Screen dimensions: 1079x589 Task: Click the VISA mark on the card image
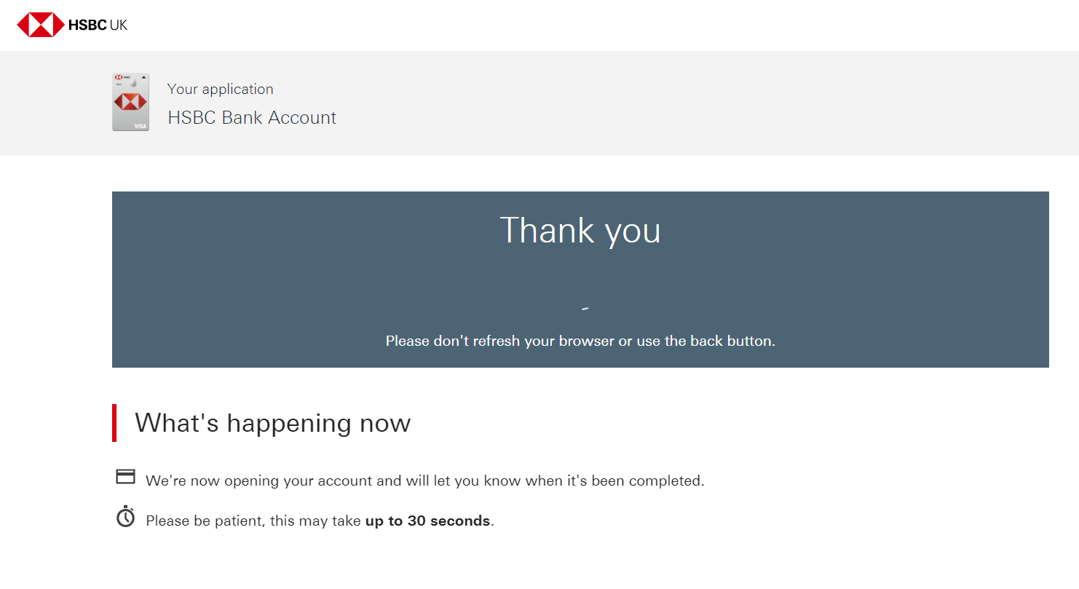coord(141,126)
